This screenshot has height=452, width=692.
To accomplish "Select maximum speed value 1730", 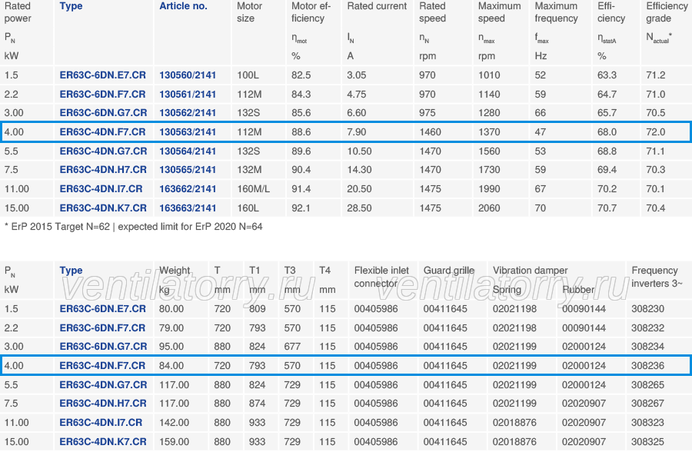I will click(489, 169).
